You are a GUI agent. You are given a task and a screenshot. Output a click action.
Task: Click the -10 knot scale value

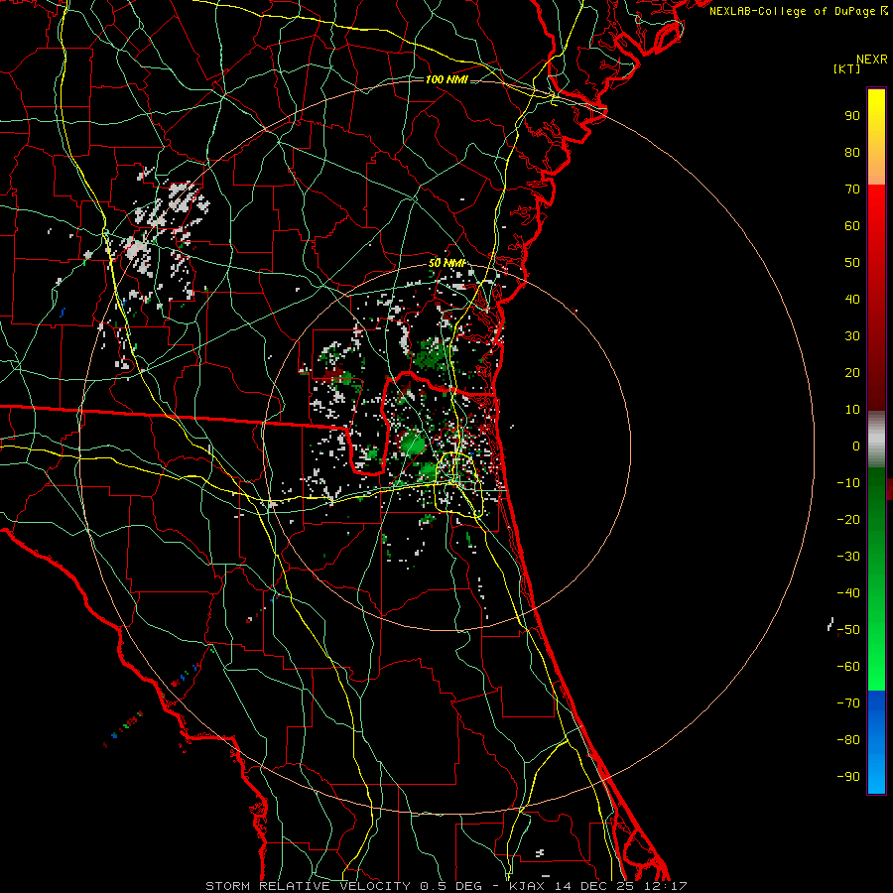click(x=848, y=483)
